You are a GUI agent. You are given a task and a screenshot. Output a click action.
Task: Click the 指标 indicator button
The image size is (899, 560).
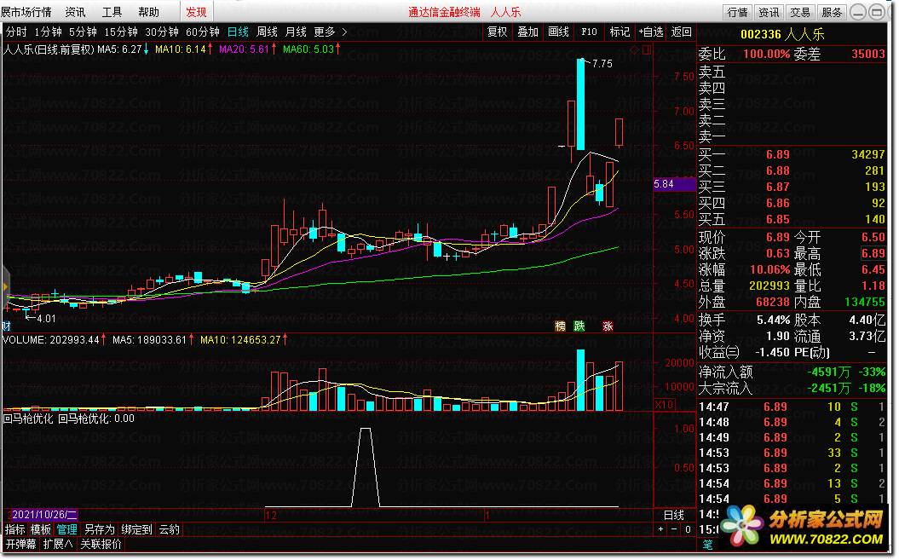pyautogui.click(x=15, y=529)
